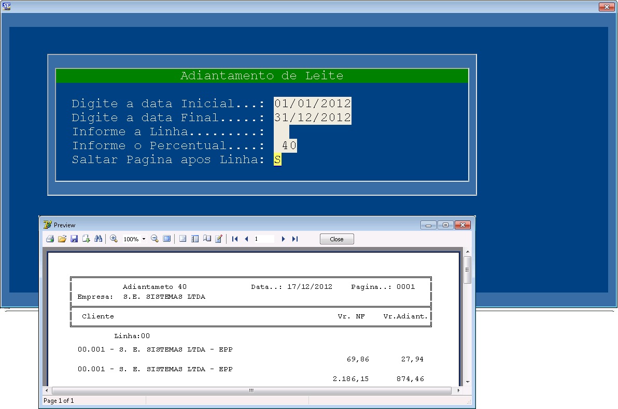Zoom in with the magnifier plus icon

click(x=114, y=239)
